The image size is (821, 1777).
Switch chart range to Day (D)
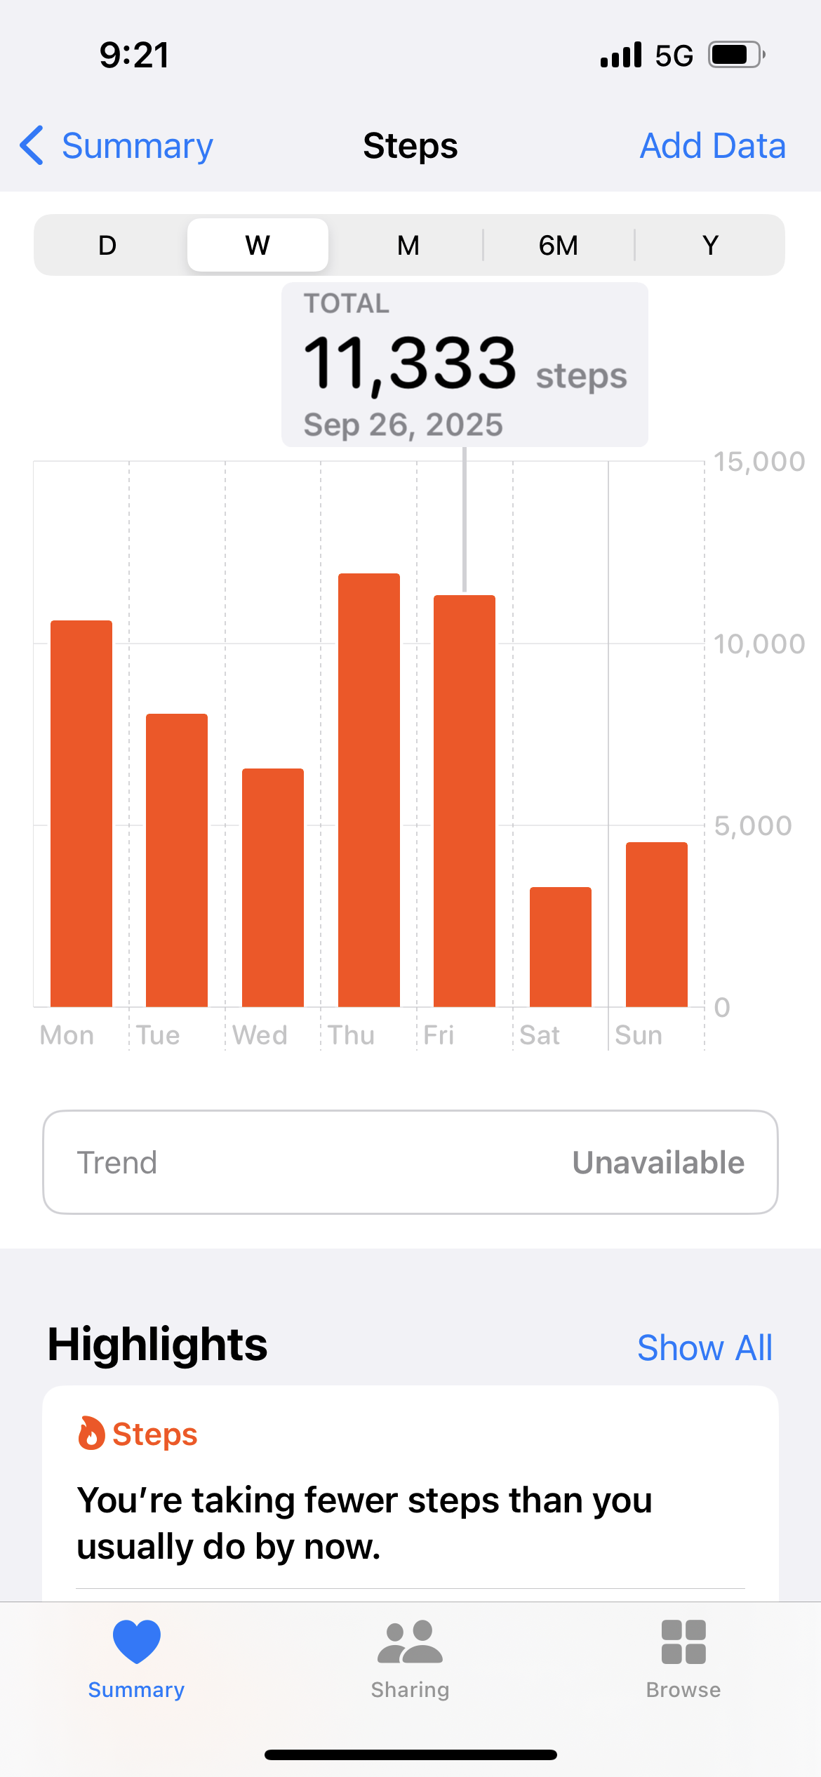pyautogui.click(x=107, y=246)
